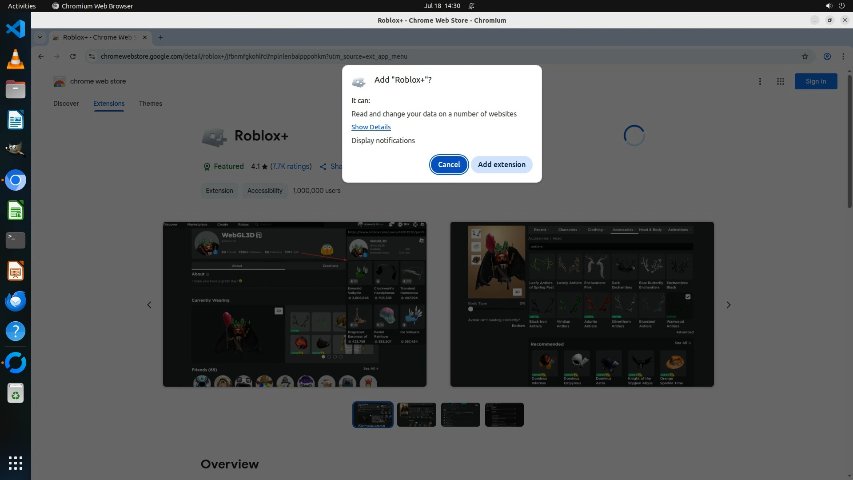
Task: Click the site information icon in address bar
Action: [x=92, y=56]
